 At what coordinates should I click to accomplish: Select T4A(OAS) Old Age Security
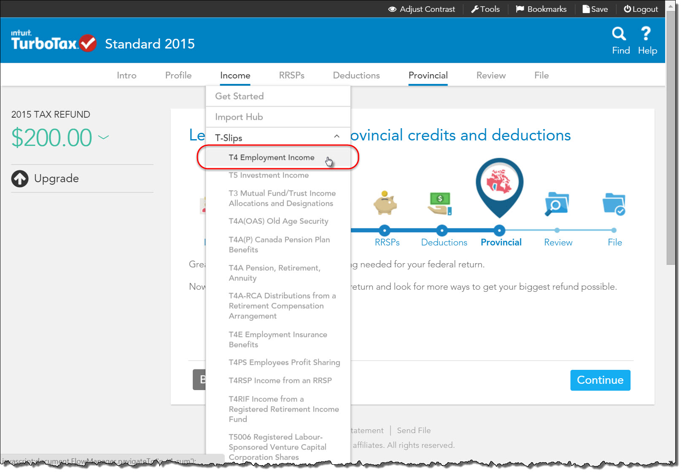click(278, 221)
